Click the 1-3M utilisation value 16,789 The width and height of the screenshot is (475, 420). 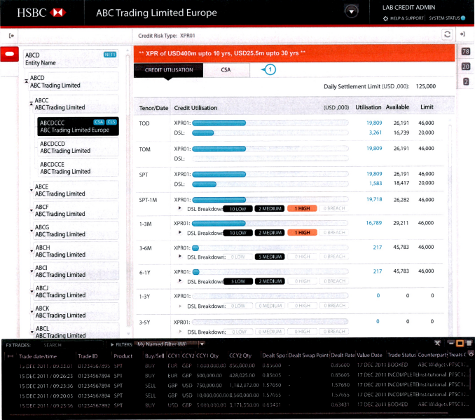click(x=373, y=223)
